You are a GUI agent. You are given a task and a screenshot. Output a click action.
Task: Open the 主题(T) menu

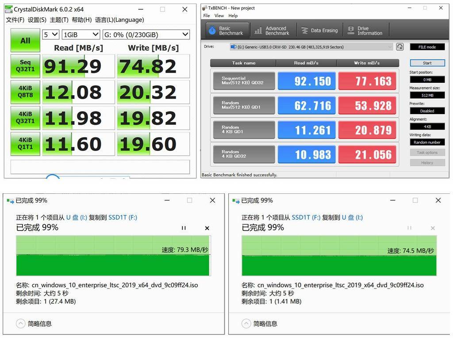pyautogui.click(x=59, y=19)
